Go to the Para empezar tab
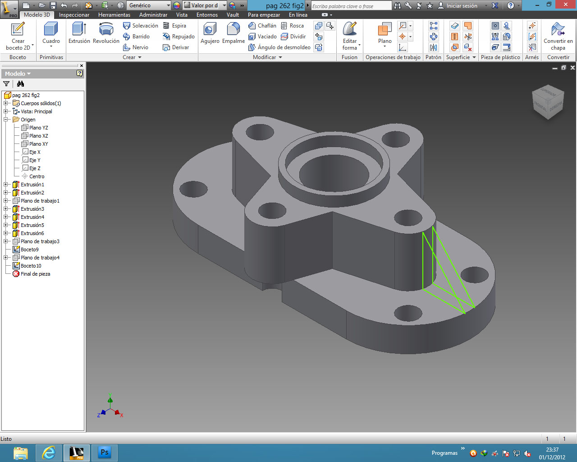Image resolution: width=577 pixels, height=462 pixels. point(264,15)
